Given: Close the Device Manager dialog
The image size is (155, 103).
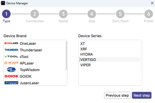Looking at the screenshot, I should click(152, 3).
